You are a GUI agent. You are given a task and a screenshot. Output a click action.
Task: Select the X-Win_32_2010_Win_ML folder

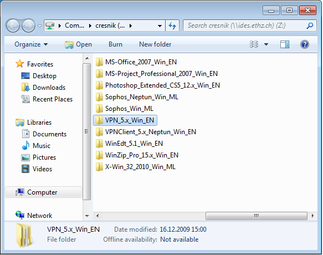point(135,167)
